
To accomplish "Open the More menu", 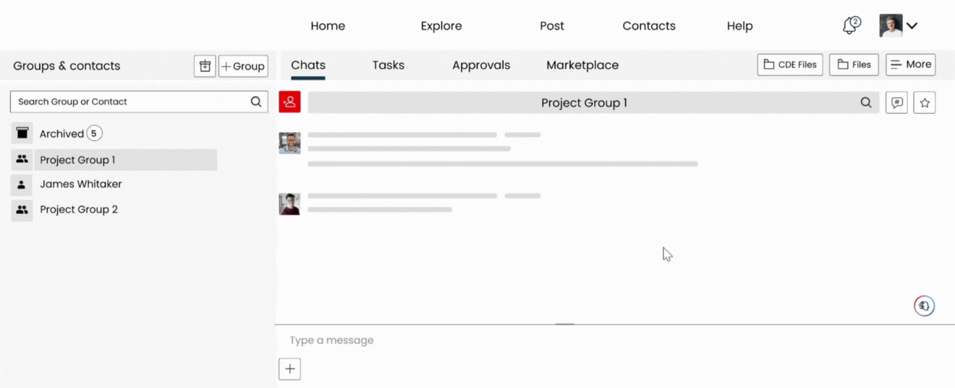I will click(910, 64).
